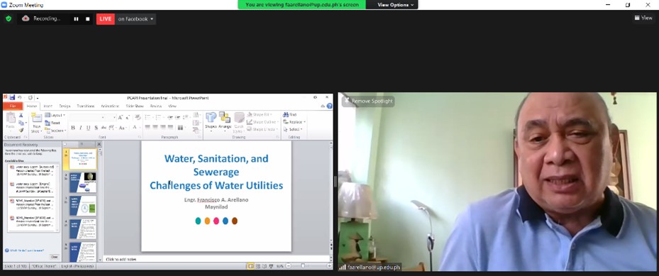Click the green encryption shield icon
Viewport: 659px width, 276px height.
[9, 18]
